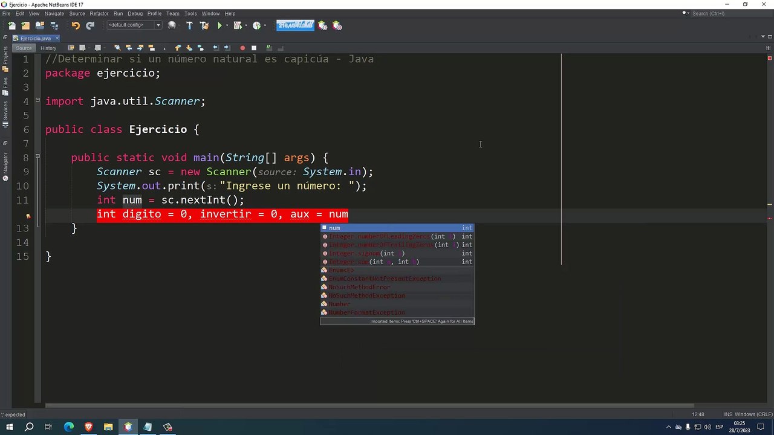This screenshot has width=774, height=435.
Task: Switch to the Source view
Action: [x=24, y=48]
